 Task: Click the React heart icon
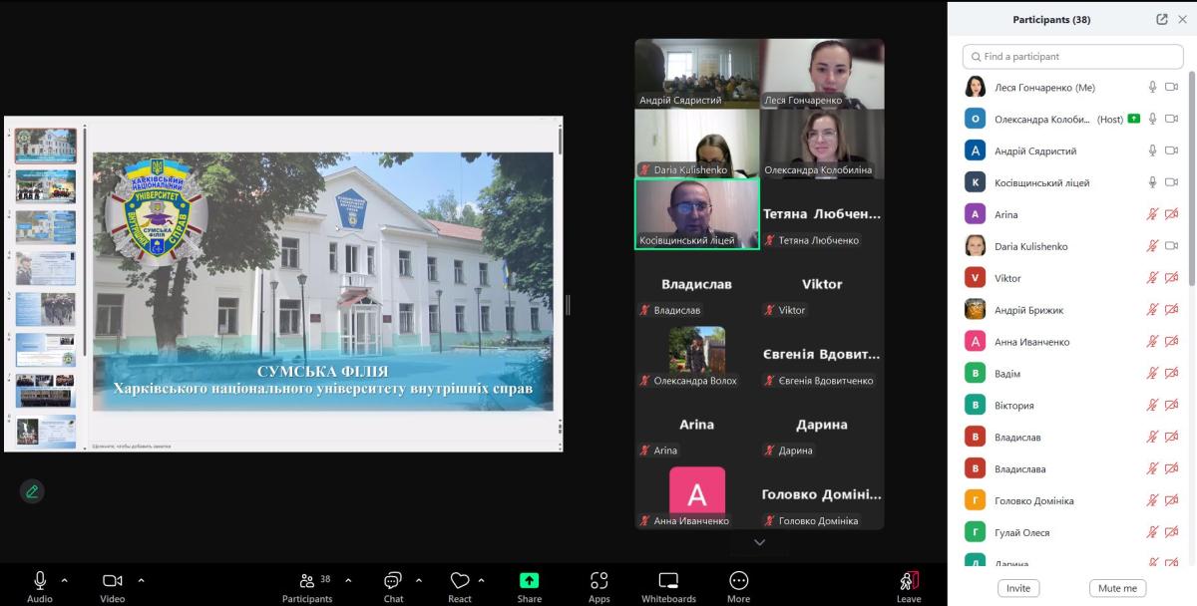tap(459, 581)
